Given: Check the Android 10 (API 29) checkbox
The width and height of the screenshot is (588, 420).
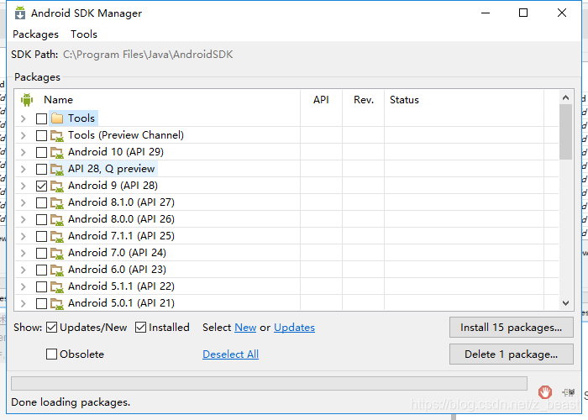Looking at the screenshot, I should pos(41,153).
